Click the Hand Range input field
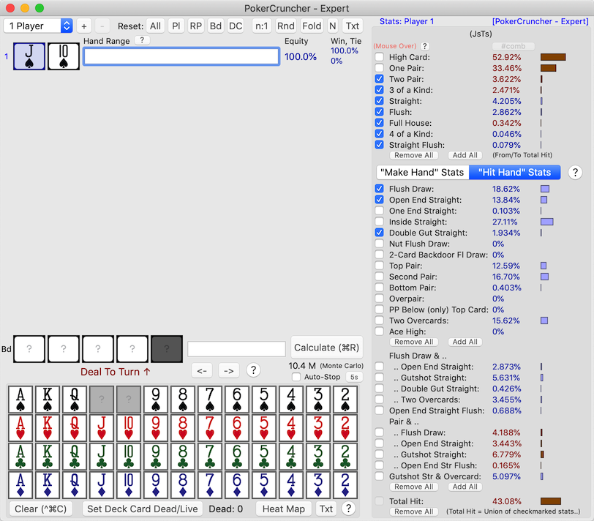The image size is (594, 521). click(x=181, y=56)
